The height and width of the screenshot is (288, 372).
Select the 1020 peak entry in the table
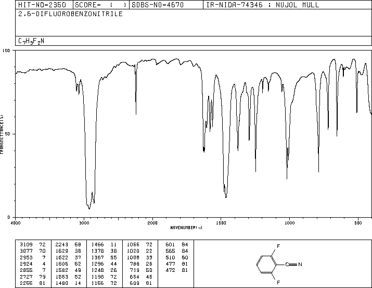pyautogui.click(x=139, y=251)
